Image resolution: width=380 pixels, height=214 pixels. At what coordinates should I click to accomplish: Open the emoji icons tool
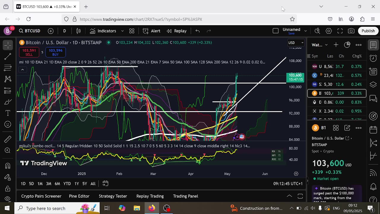tap(8, 125)
